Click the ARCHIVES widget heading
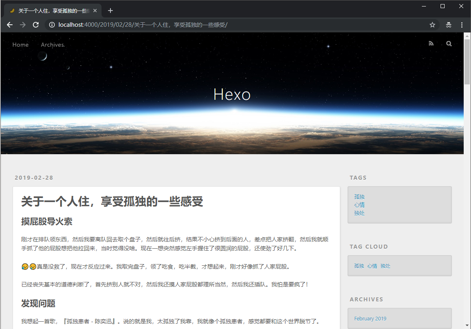Image resolution: width=471 pixels, height=329 pixels. coord(367,299)
